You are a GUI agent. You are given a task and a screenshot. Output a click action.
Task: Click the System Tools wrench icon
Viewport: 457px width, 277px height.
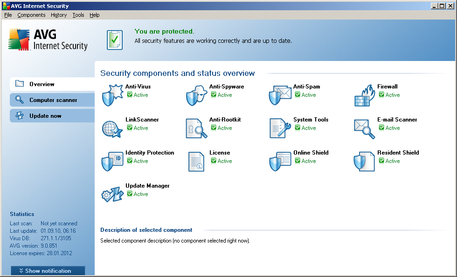(x=280, y=128)
